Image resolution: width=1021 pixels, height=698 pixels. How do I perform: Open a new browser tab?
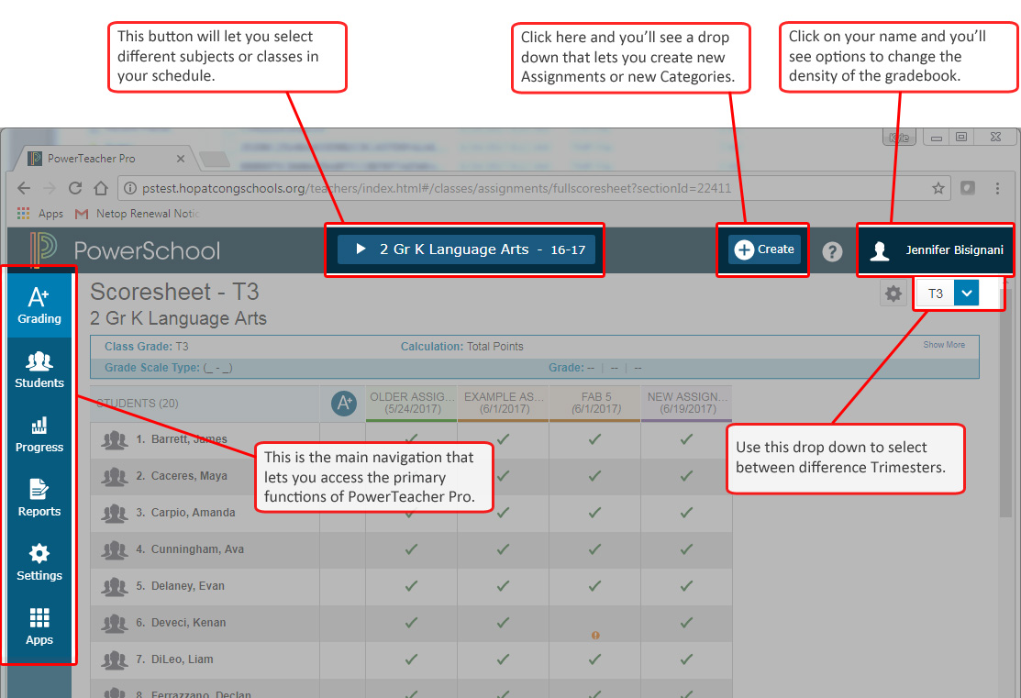pos(215,159)
